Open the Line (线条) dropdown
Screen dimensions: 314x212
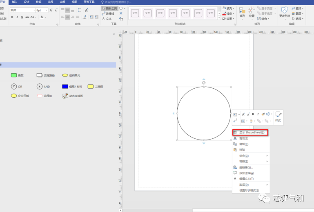[229, 13]
